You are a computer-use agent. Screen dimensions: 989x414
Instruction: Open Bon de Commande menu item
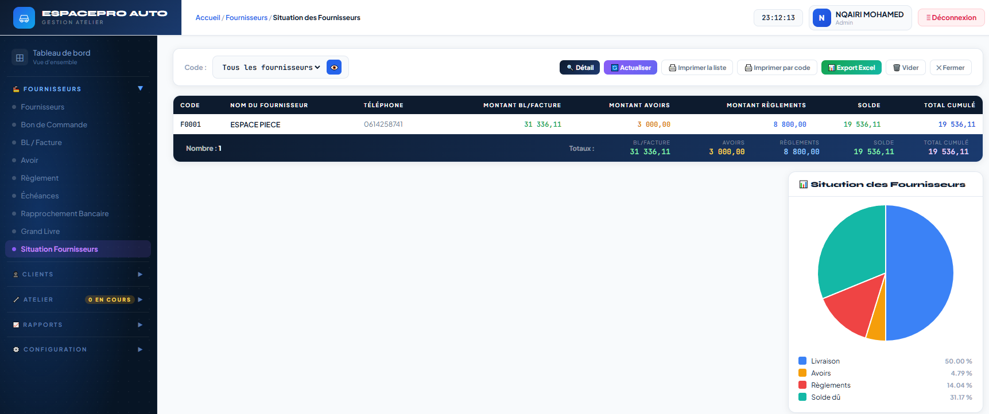(54, 124)
